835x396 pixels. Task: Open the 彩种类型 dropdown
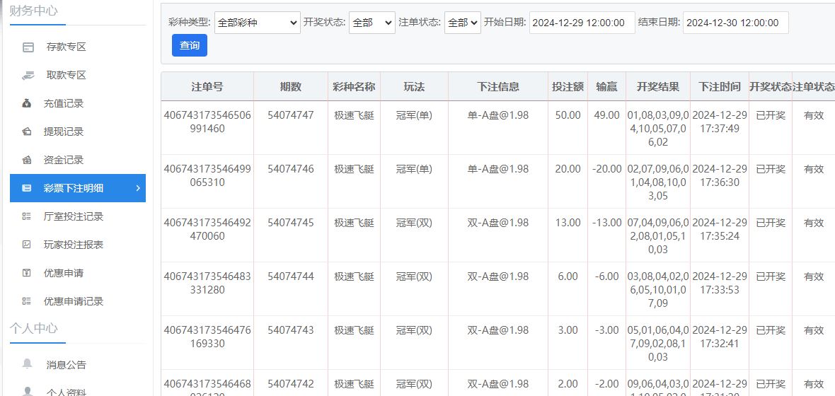click(257, 23)
